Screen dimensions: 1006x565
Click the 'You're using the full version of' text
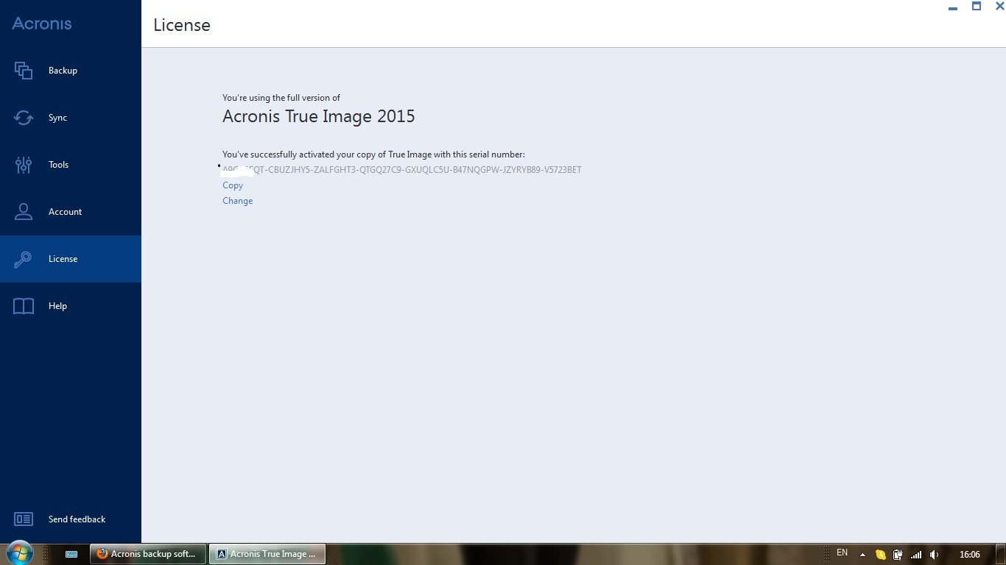tap(281, 98)
